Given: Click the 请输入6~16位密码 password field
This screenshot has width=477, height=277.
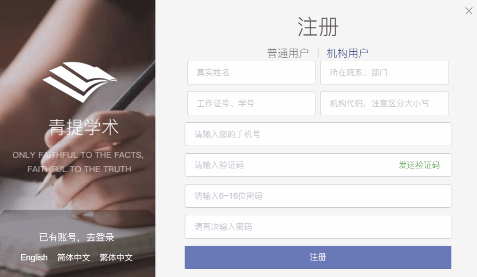Looking at the screenshot, I should pyautogui.click(x=318, y=196).
